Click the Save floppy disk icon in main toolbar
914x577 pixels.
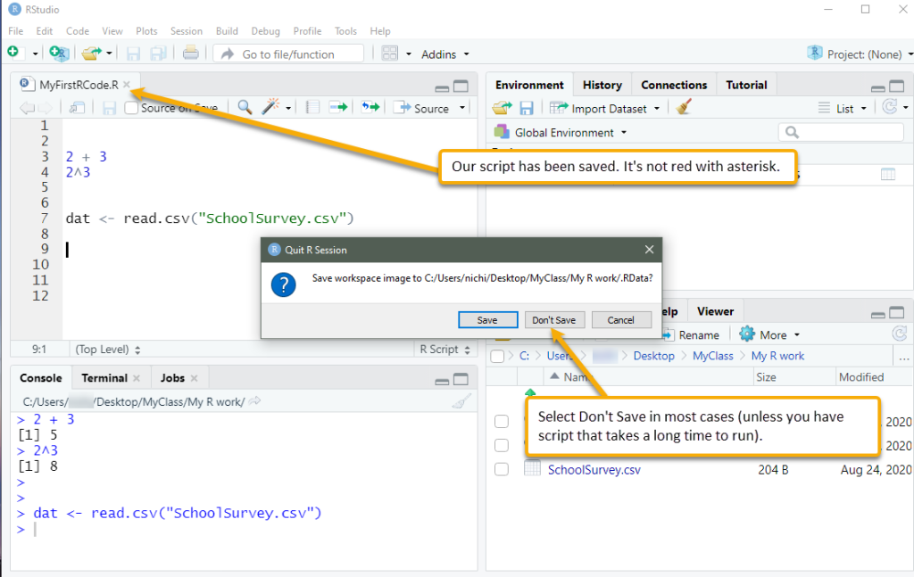coord(134,54)
